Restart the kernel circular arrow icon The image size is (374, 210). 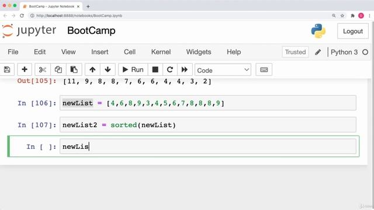coord(170,69)
